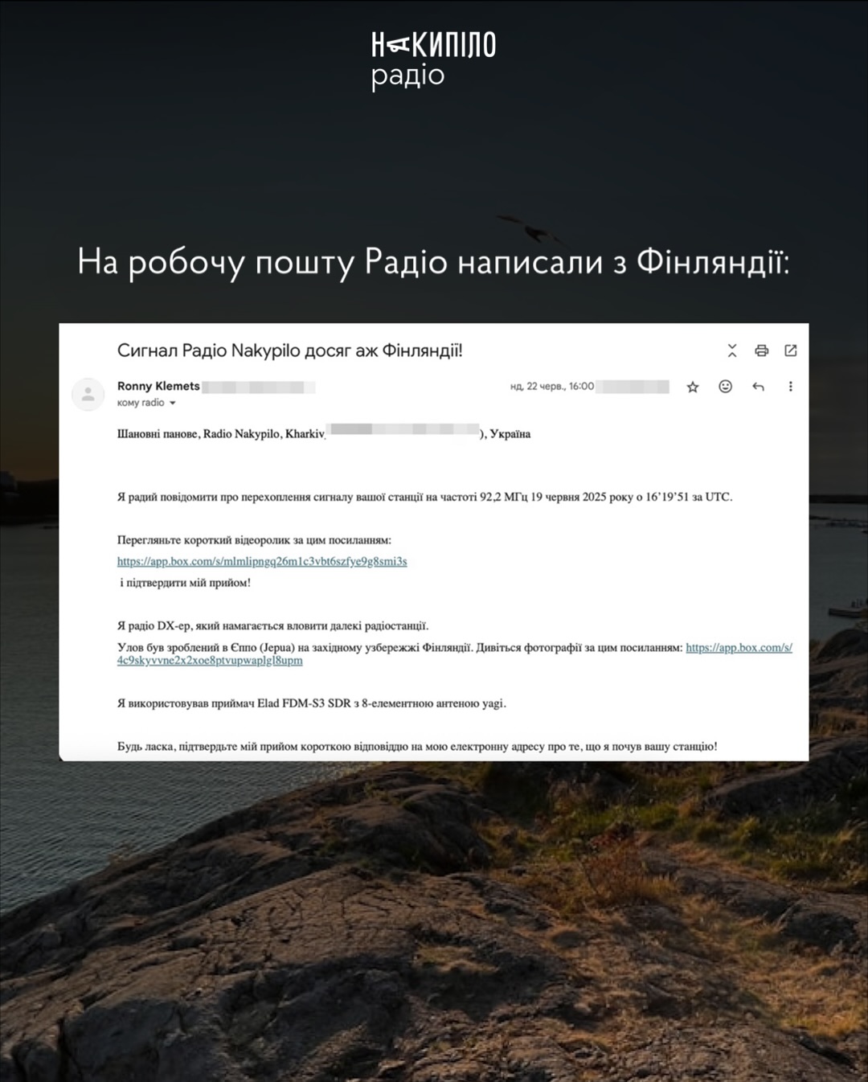Click the date 'нд, 22 черв., 16:00'
This screenshot has width=868, height=1082.
551,387
